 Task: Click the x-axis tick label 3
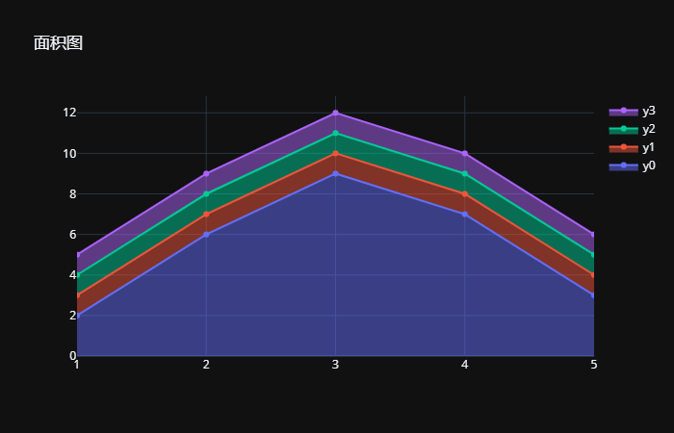[x=335, y=365]
